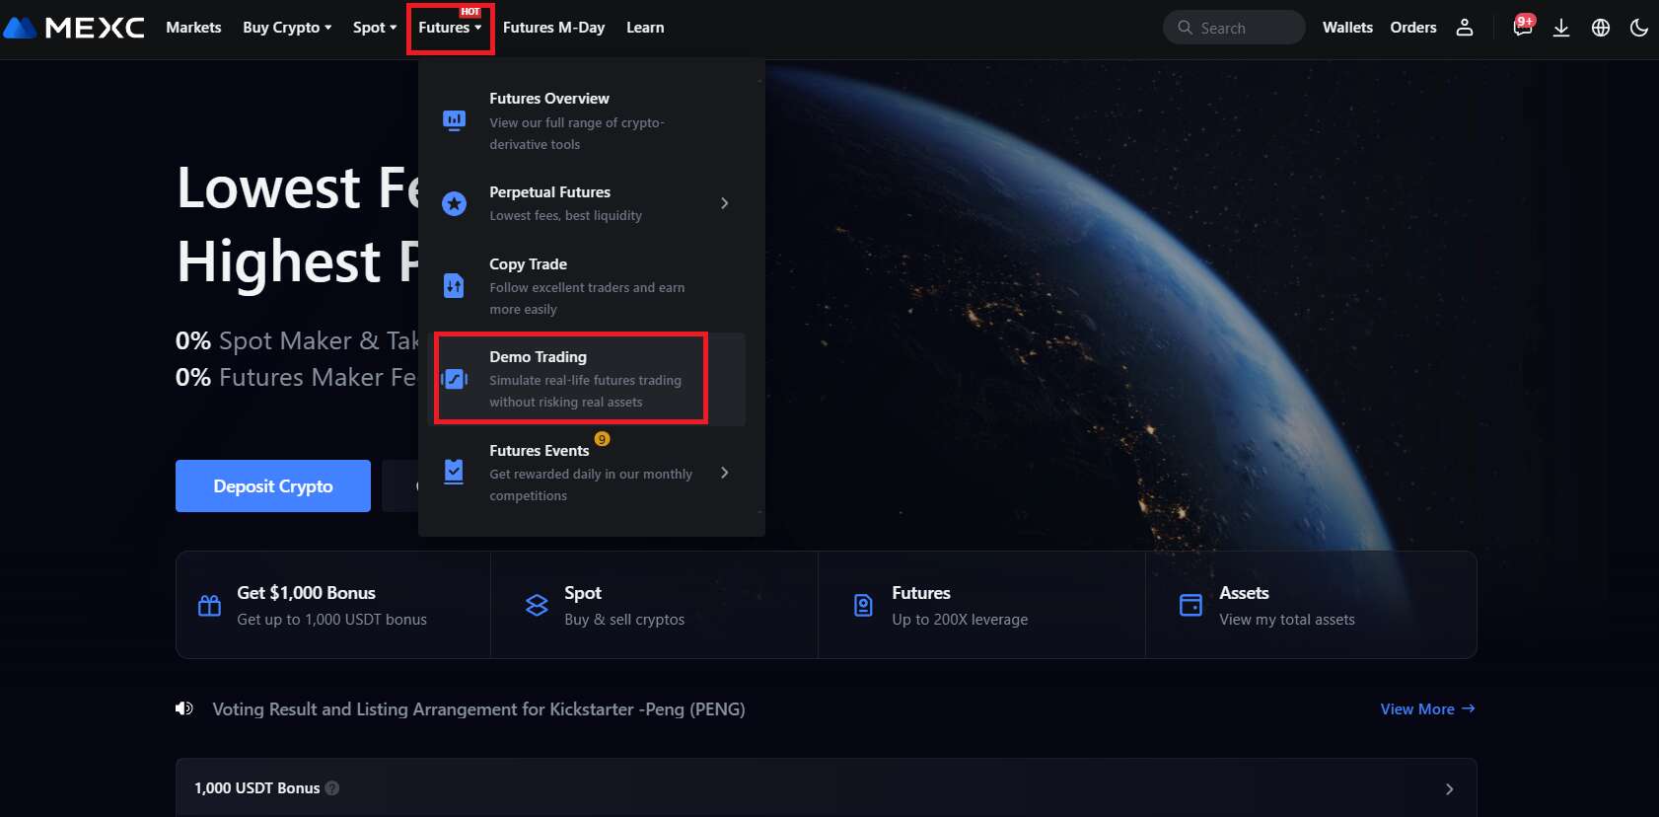The image size is (1659, 817).
Task: Open the notifications icon with 9+ badge
Action: pyautogui.click(x=1523, y=27)
